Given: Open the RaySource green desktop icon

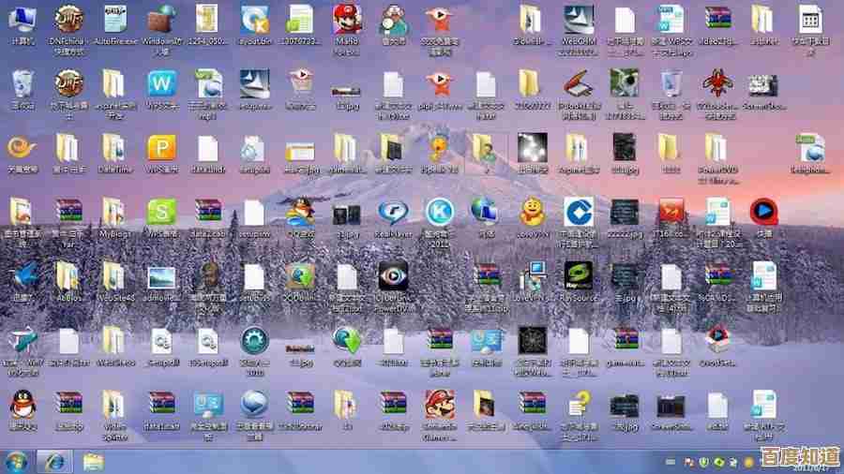Looking at the screenshot, I should (578, 275).
